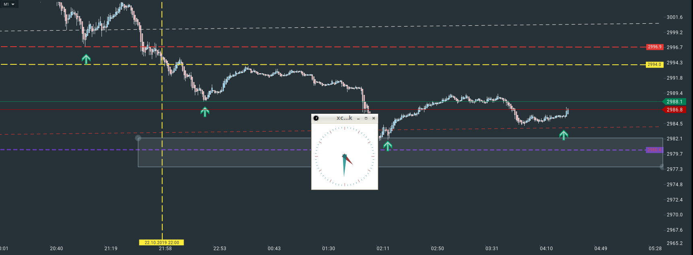Click the green up arrow near 02:11

coord(387,146)
